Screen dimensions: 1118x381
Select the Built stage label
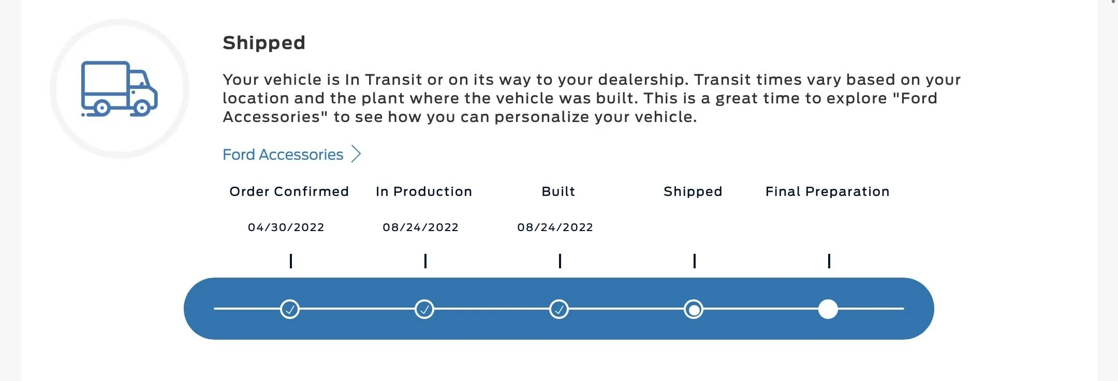558,191
